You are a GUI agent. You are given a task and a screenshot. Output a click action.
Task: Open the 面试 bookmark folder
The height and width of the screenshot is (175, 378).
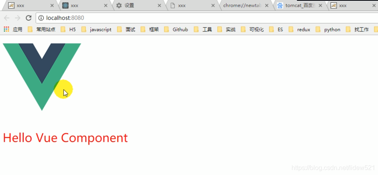[x=126, y=29]
